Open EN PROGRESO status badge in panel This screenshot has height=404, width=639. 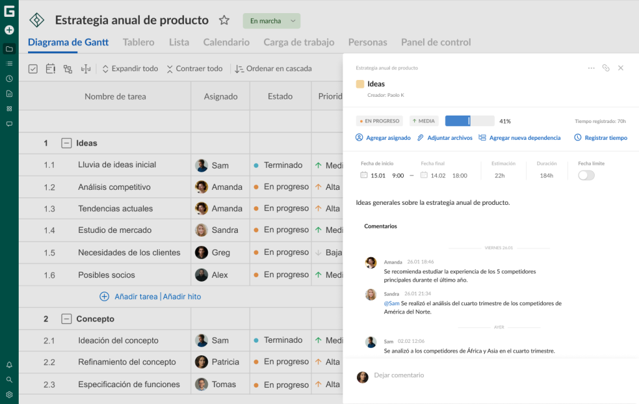click(379, 121)
